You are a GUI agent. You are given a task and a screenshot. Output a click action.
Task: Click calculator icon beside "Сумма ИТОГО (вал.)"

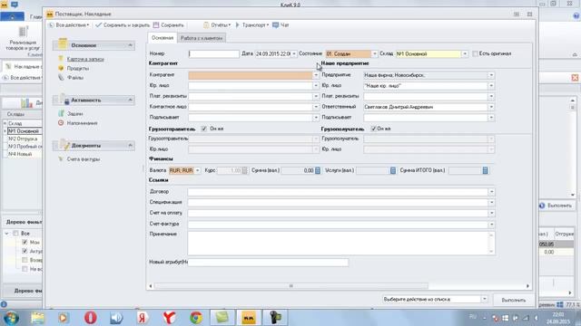click(485, 170)
